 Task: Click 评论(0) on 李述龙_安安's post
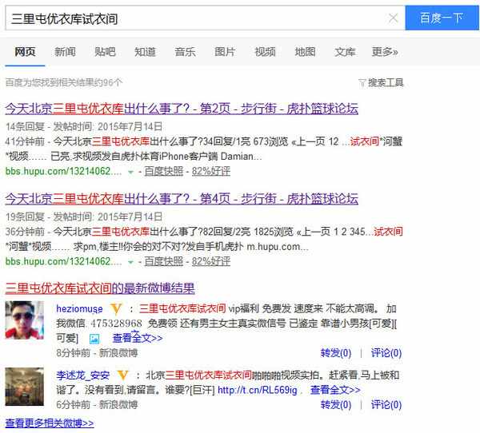click(x=386, y=405)
